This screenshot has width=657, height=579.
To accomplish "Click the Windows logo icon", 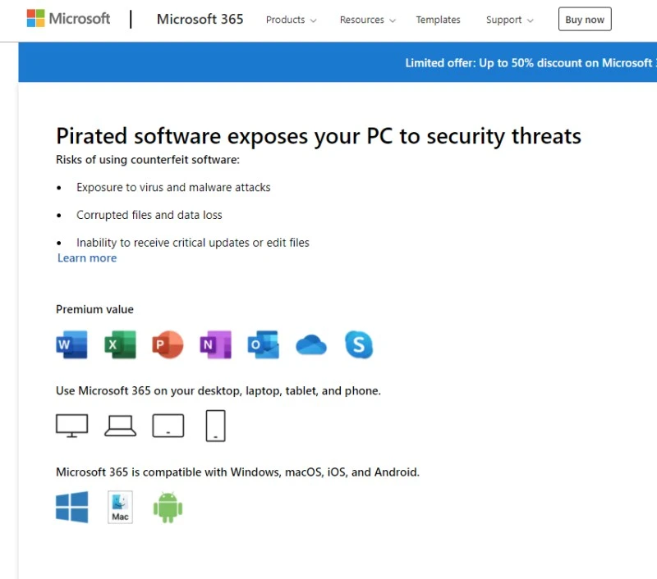I will [71, 507].
